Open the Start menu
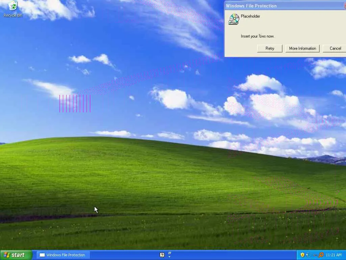Viewport: 346px width, 260px height. tap(16, 255)
